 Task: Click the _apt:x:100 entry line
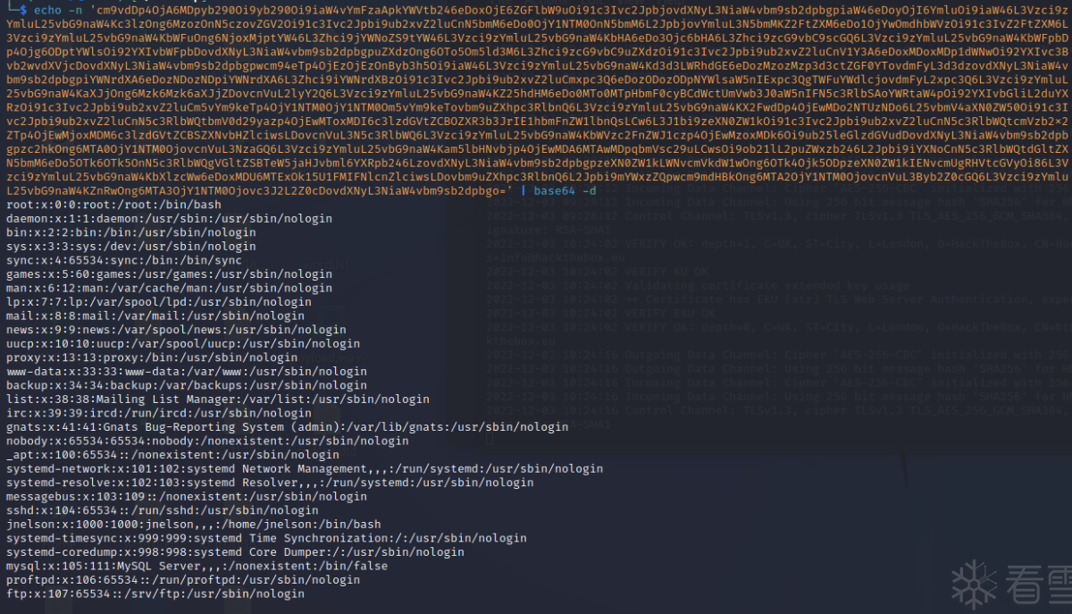pos(172,454)
